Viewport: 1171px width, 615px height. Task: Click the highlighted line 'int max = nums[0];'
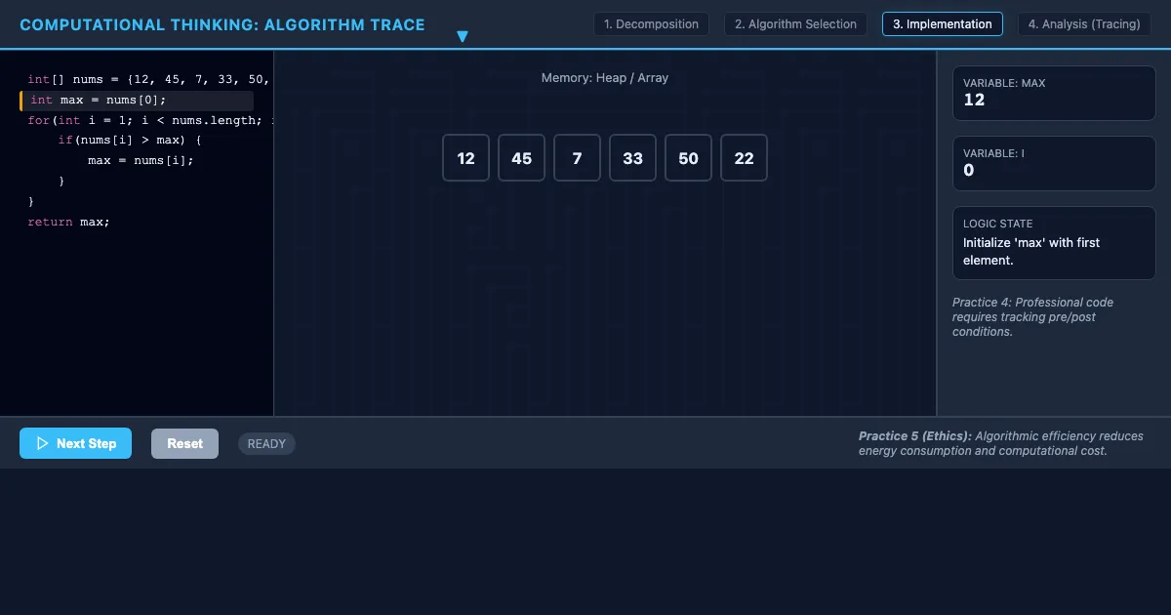[x=137, y=101]
